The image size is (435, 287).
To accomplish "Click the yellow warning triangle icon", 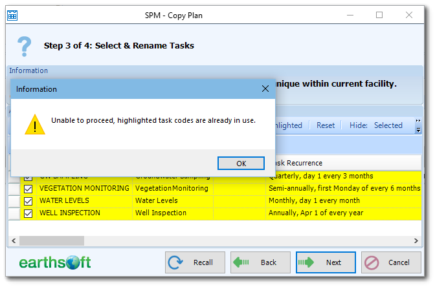I will 34,123.
